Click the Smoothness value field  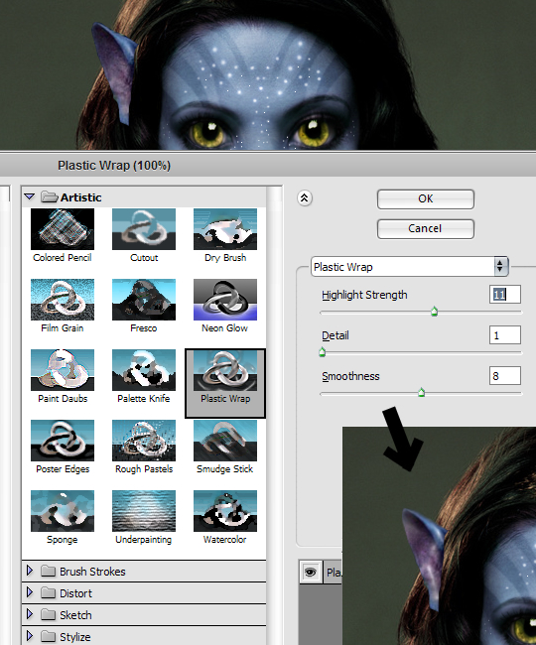[x=505, y=376]
